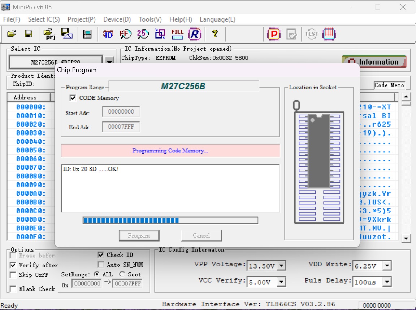Click the Save file floppy icon
The image size is (416, 310).
tap(29, 34)
